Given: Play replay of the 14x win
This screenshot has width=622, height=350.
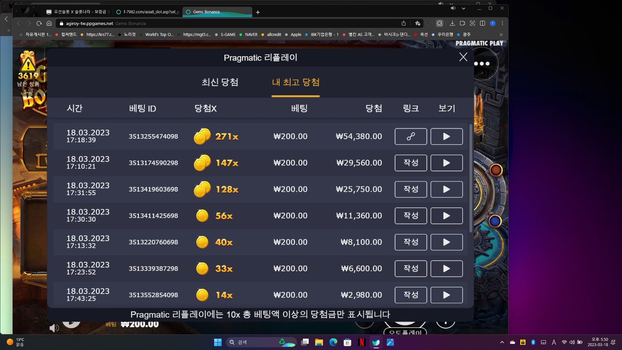Looking at the screenshot, I should coord(446,295).
